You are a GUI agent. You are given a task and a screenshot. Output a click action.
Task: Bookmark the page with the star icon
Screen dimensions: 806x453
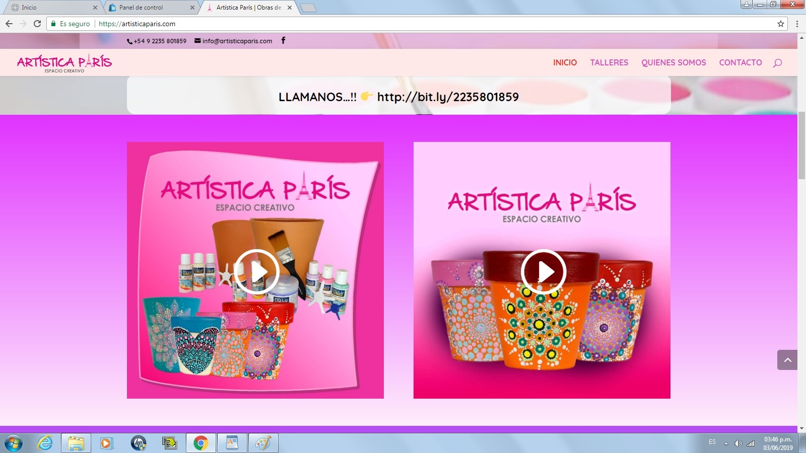[x=781, y=24]
